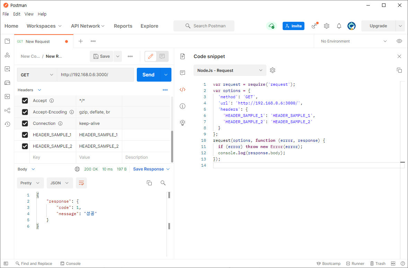Open Postman settings gear in header
This screenshot has height=268, width=408.
[327, 26]
